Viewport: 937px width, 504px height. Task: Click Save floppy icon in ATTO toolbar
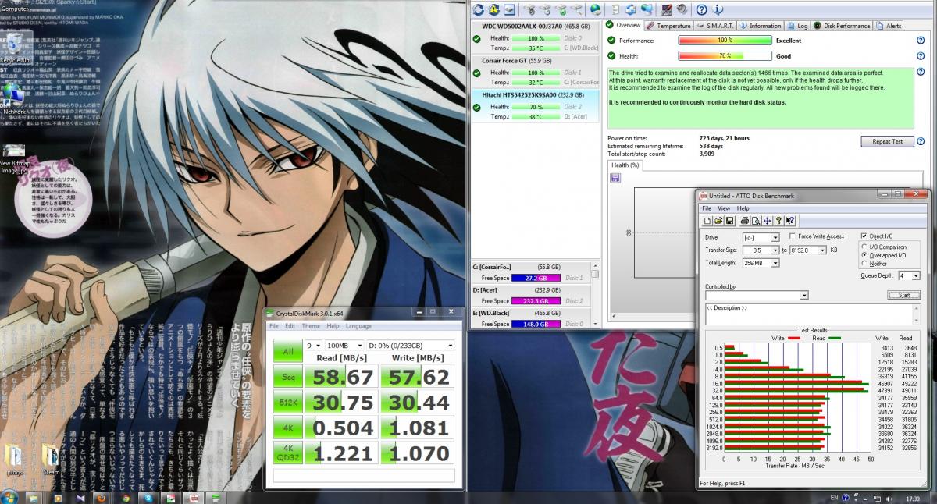point(729,221)
